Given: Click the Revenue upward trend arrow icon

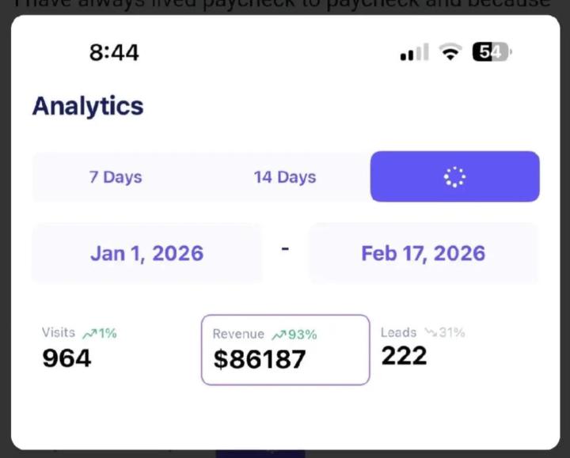Looking at the screenshot, I should click(x=279, y=335).
